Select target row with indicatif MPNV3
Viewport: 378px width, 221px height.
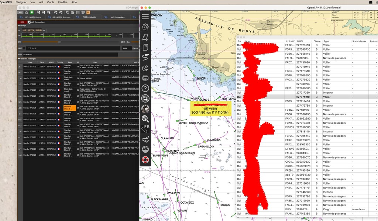(x=307, y=149)
